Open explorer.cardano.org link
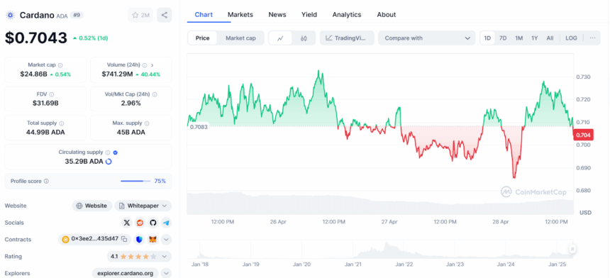610x278 pixels. pos(126,273)
